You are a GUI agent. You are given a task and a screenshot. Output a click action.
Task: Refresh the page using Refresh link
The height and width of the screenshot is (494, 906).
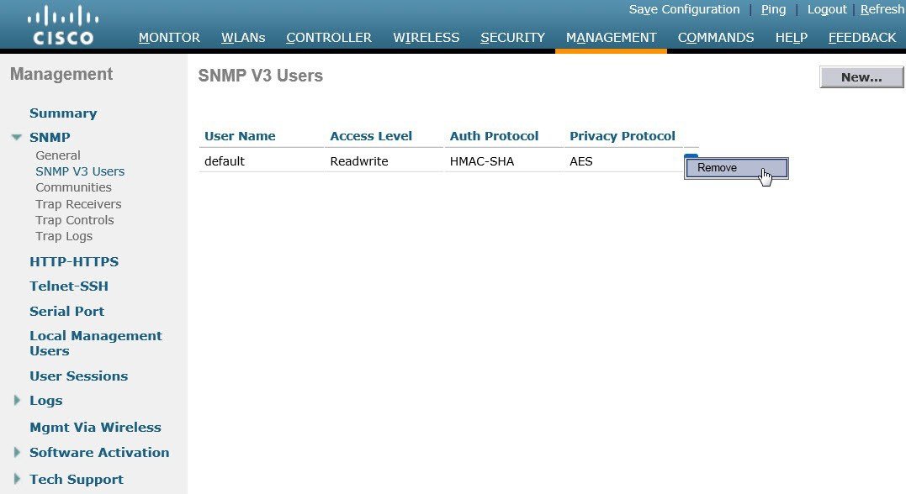[882, 10]
